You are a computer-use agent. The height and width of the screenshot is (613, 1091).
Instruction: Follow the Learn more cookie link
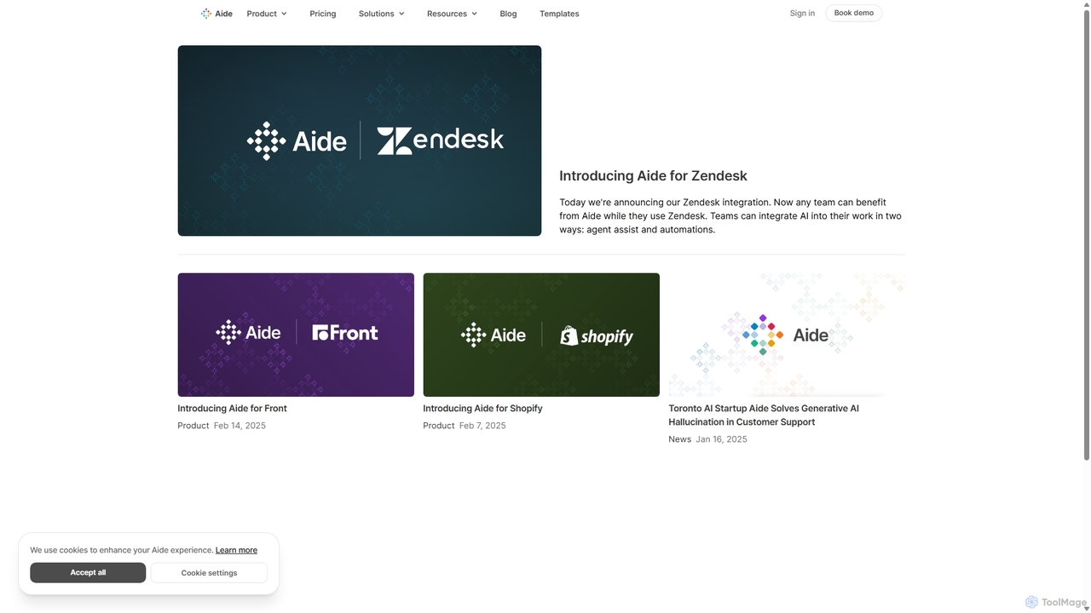click(x=236, y=550)
